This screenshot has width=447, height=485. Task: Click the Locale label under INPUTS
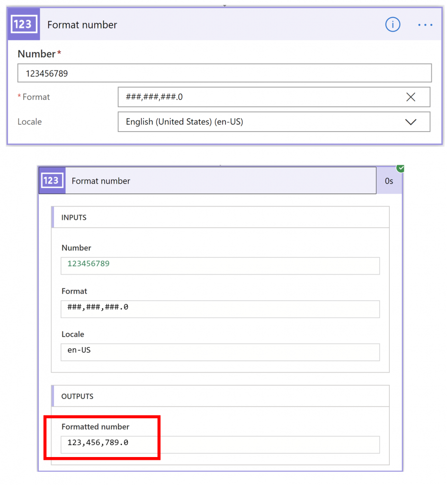72,334
